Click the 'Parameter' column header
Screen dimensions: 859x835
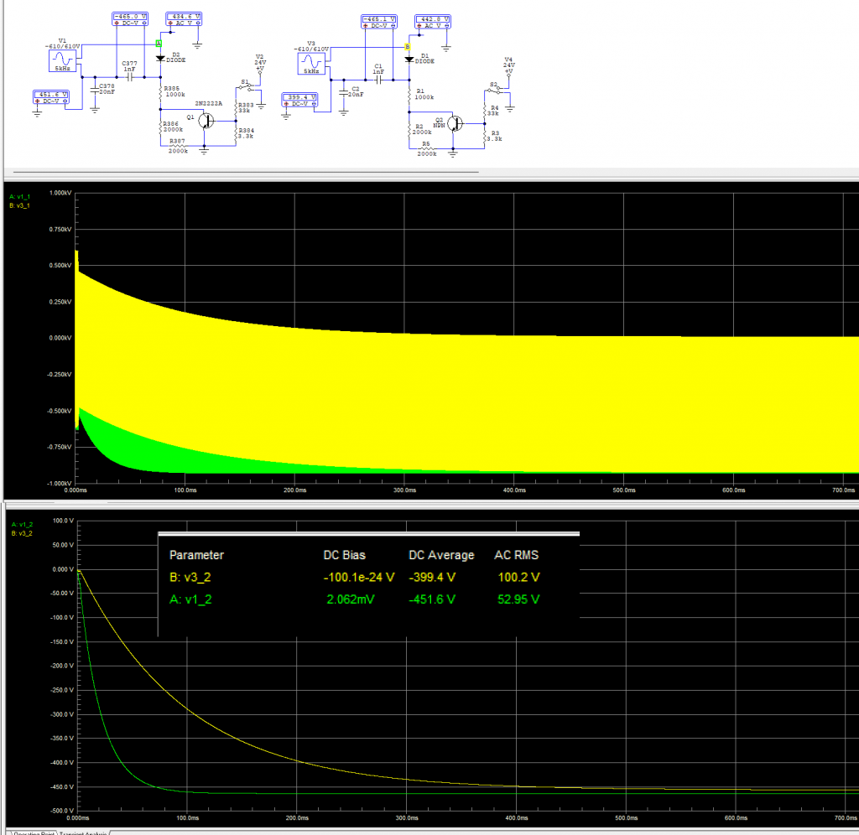point(196,555)
